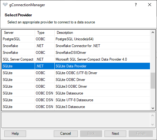Viewport: 157px width, 140px height.
Task: Click the Cancel button
Action: pyautogui.click(x=66, y=134)
